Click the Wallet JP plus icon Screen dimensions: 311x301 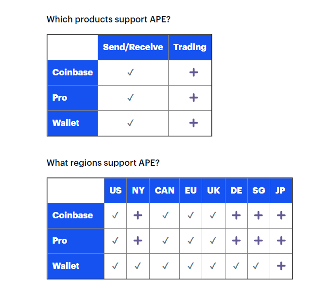[x=281, y=266]
